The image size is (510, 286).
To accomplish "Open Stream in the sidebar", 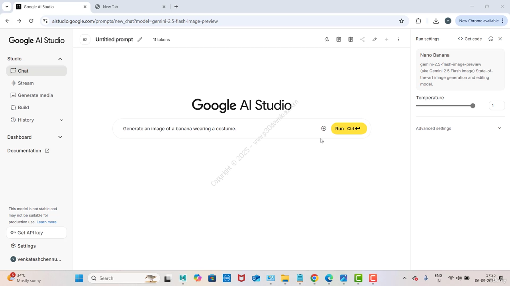I will (x=37, y=83).
